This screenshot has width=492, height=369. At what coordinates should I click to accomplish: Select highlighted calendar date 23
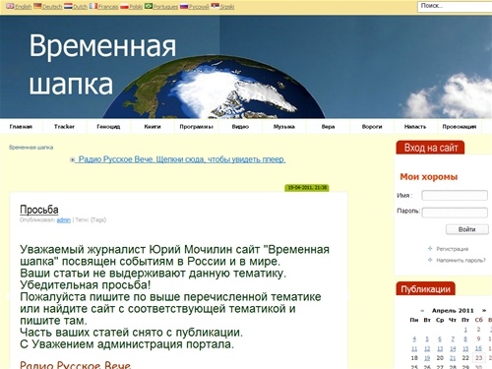point(479,358)
